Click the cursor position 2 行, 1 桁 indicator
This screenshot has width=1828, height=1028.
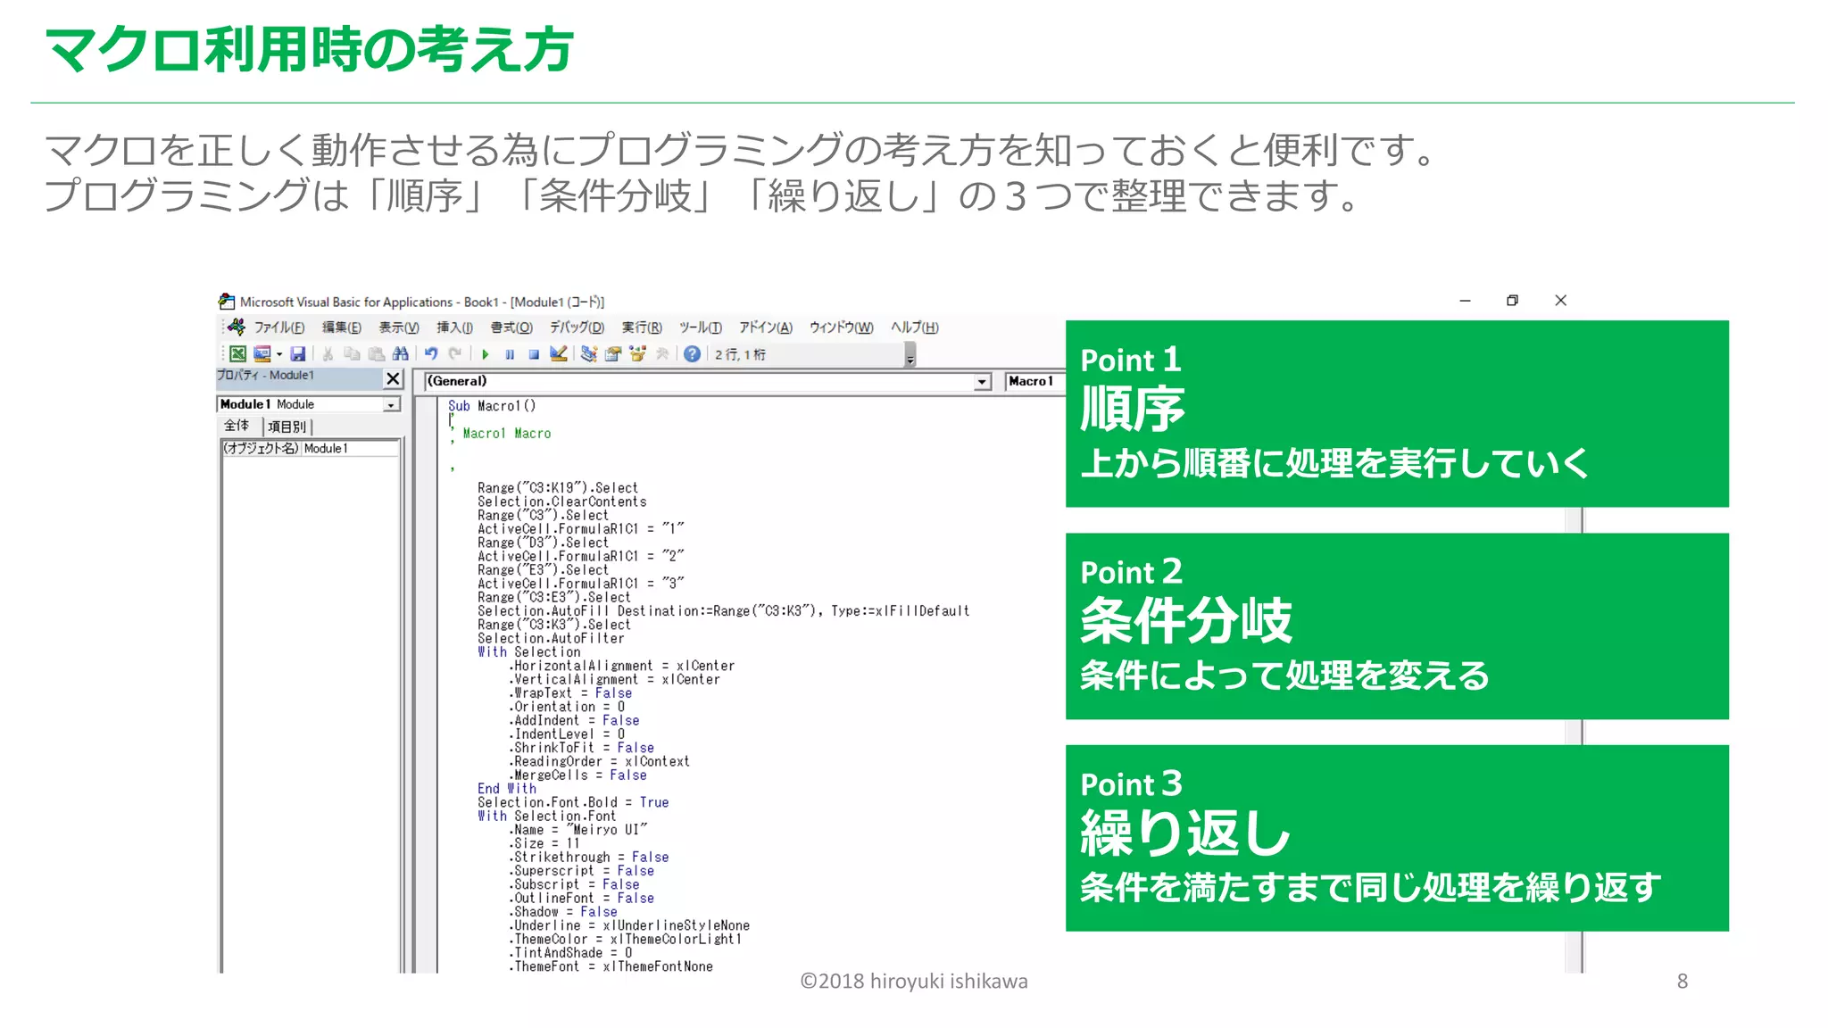(x=740, y=355)
